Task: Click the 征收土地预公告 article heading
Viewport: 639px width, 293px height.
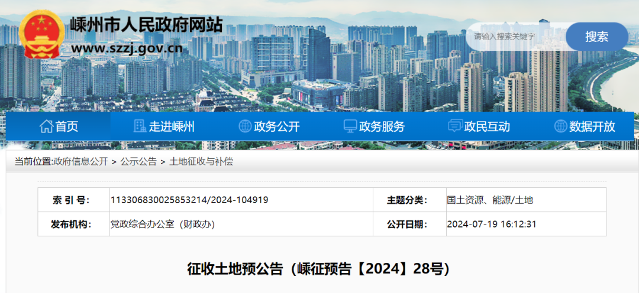Action: coord(319,269)
